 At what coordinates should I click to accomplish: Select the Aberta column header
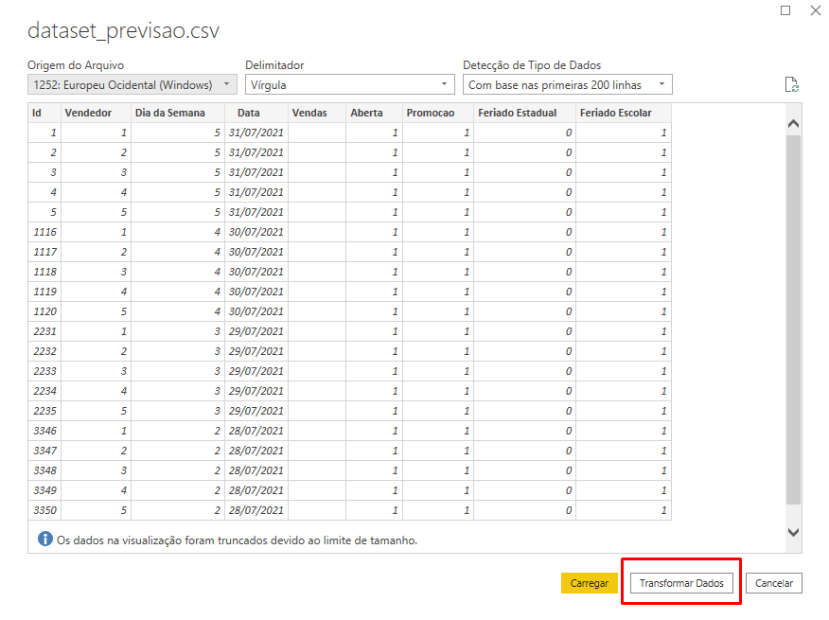(x=374, y=113)
